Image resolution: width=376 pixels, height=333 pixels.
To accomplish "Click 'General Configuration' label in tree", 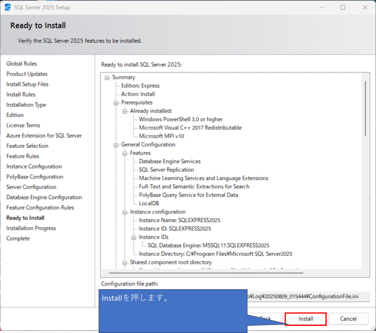I will [x=148, y=145].
